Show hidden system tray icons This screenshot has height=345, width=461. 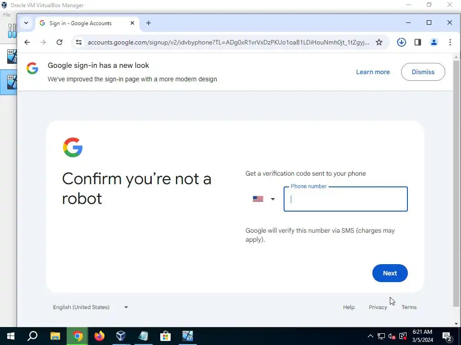click(x=371, y=336)
